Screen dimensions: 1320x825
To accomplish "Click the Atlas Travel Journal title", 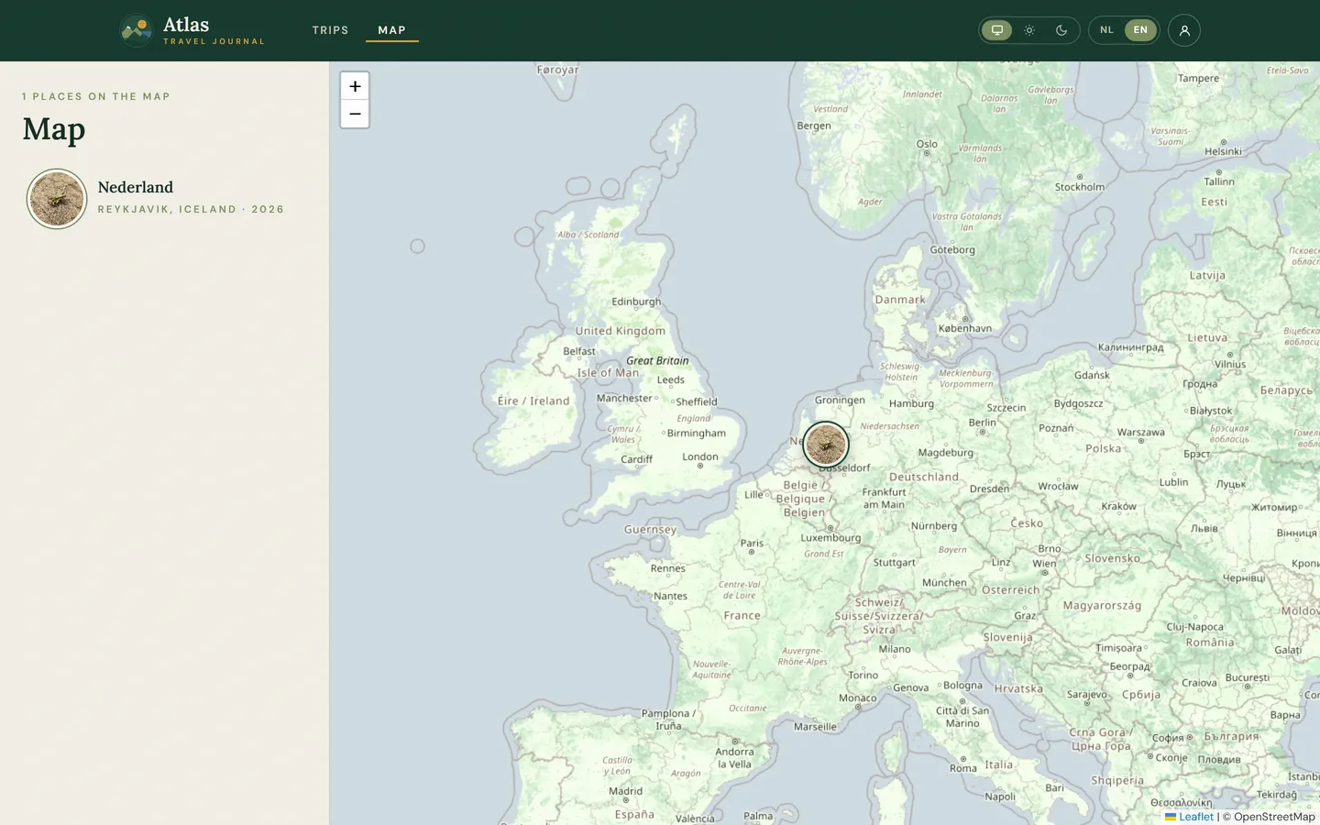I will 214,30.
